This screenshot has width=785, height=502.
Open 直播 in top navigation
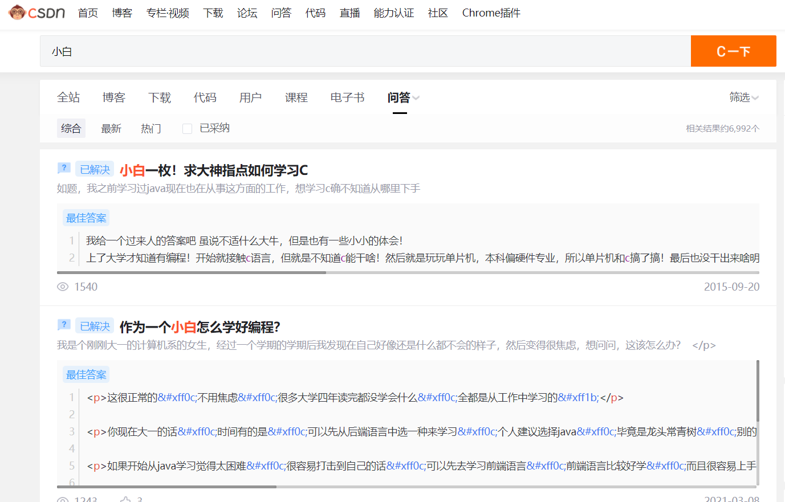pos(349,13)
